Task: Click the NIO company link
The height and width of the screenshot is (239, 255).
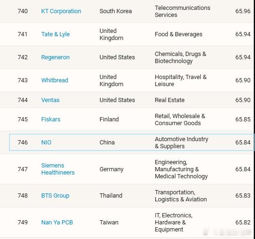Action: [46, 143]
